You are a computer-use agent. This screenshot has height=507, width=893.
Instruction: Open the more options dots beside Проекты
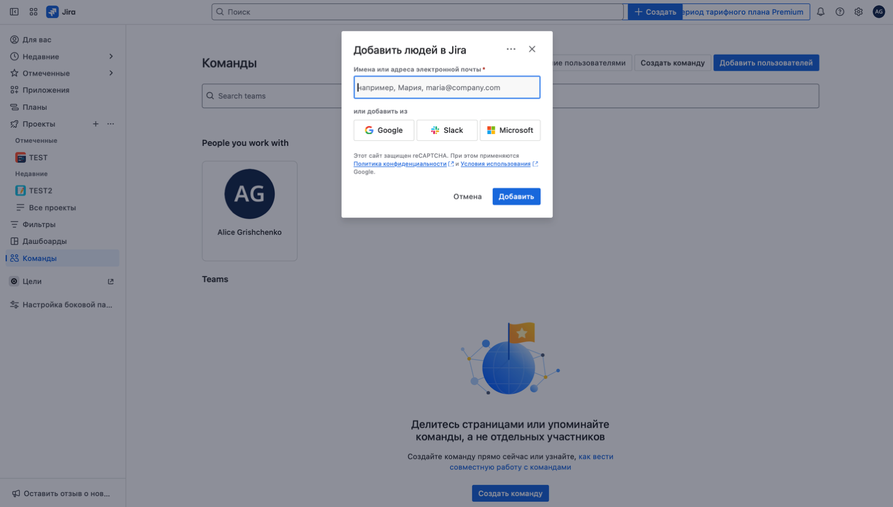(x=111, y=124)
